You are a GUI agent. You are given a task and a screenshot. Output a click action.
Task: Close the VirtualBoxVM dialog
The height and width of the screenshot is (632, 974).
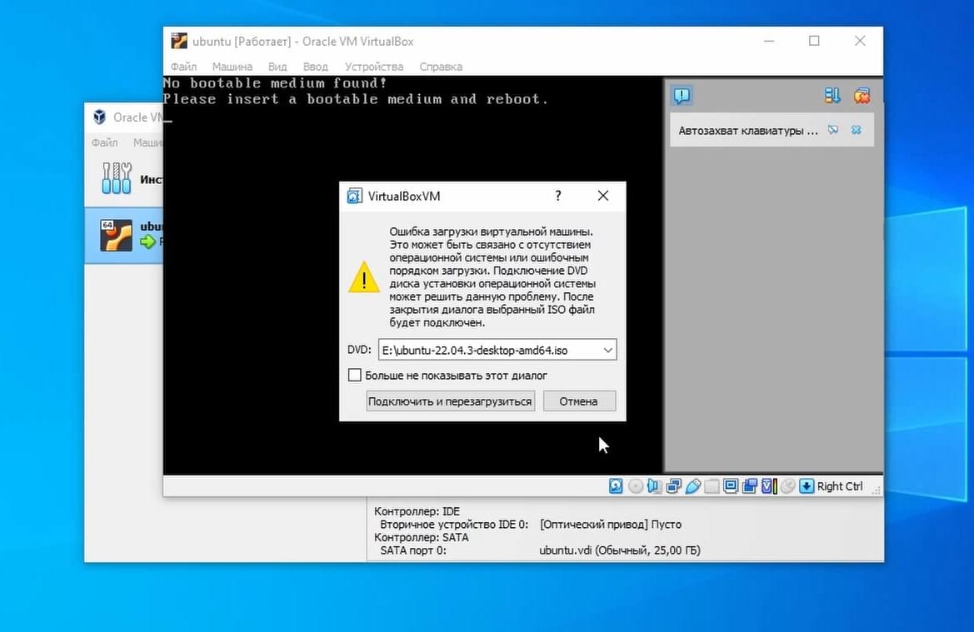coord(603,197)
